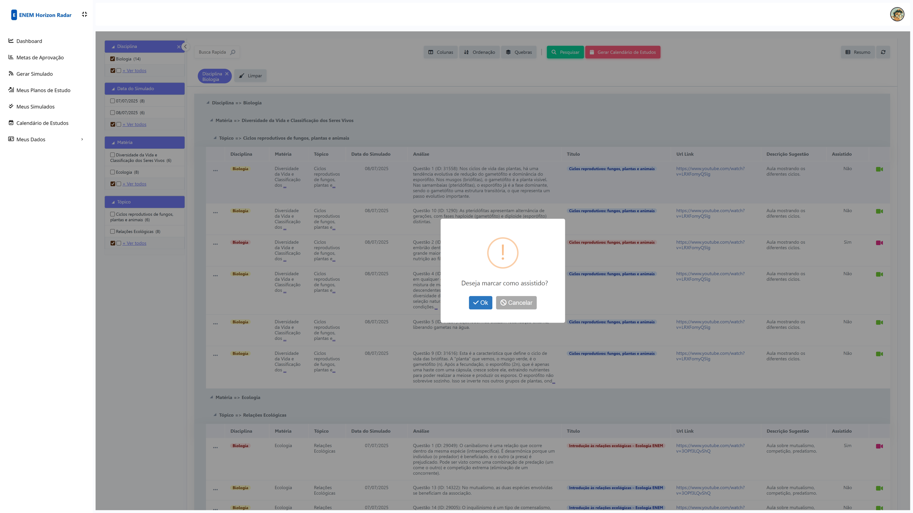The width and height of the screenshot is (913, 513).
Task: Click the ENEM Horizon Radar logo
Action: coord(41,15)
